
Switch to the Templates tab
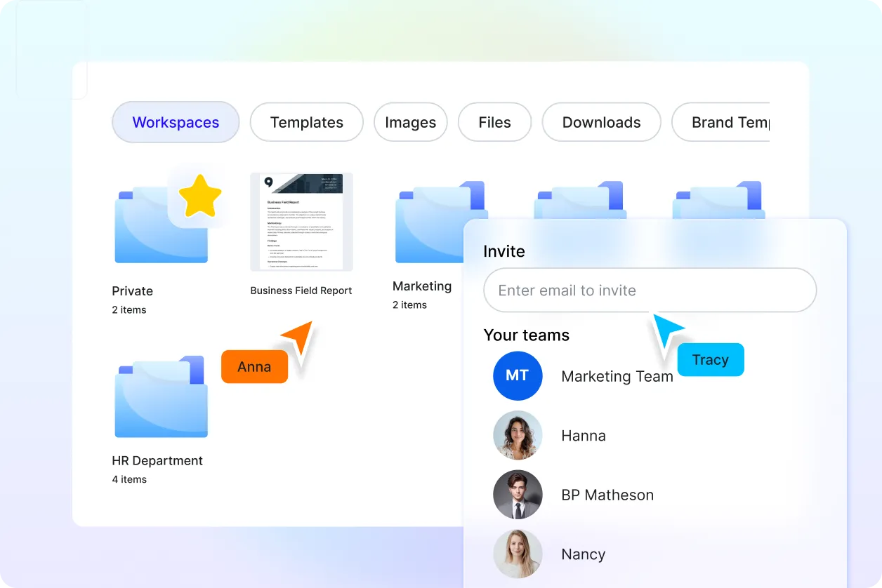(x=306, y=122)
